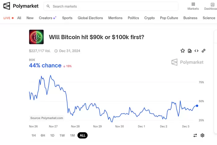
Task: Go to the Crypto category tab
Action: click(x=149, y=18)
